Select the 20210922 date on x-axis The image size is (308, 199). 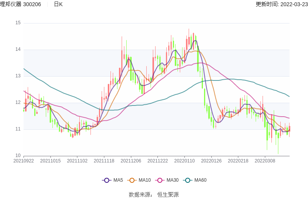point(23,161)
